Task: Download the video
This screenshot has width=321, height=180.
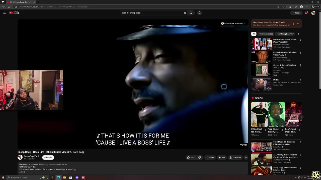Action: click(x=235, y=157)
